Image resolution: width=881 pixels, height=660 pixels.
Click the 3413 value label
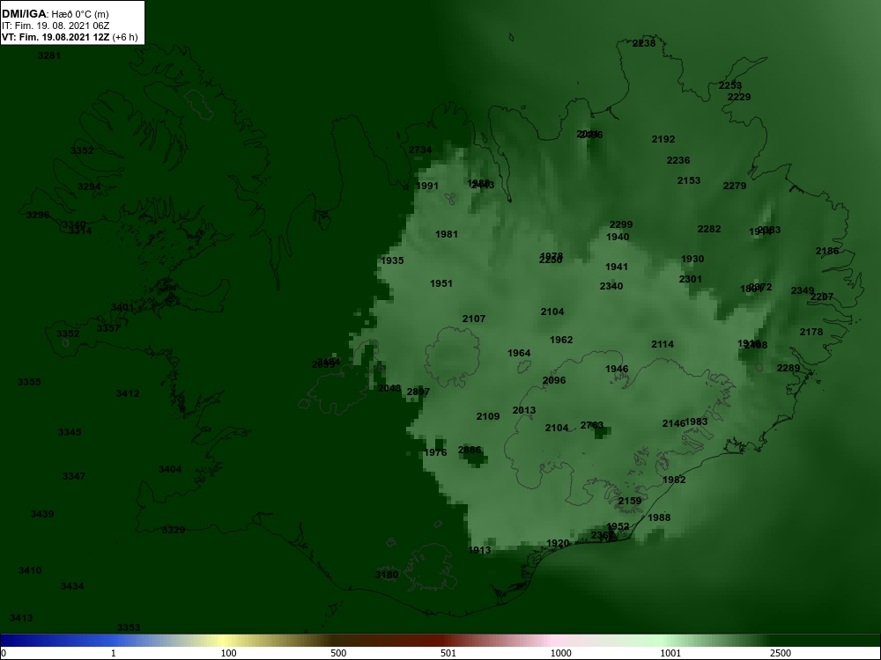(x=21, y=618)
